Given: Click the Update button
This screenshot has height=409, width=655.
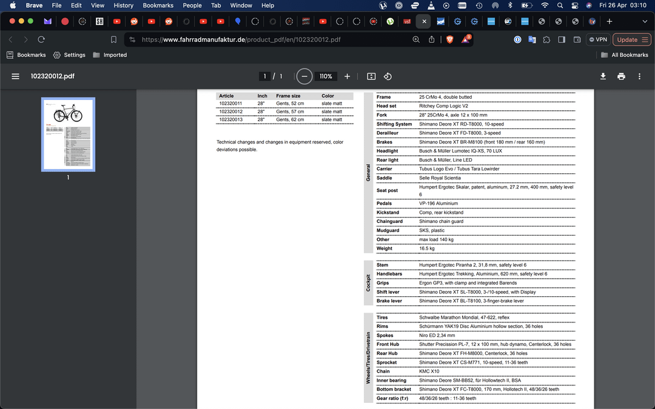Looking at the screenshot, I should tap(631, 39).
